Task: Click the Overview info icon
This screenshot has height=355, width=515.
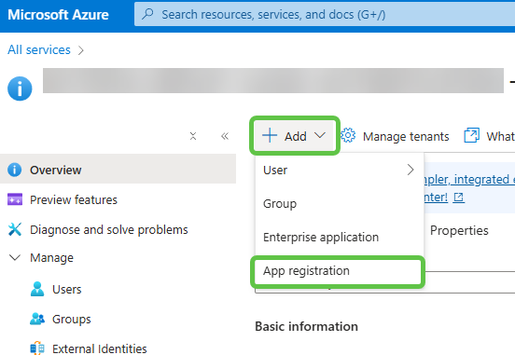Action: click(14, 170)
